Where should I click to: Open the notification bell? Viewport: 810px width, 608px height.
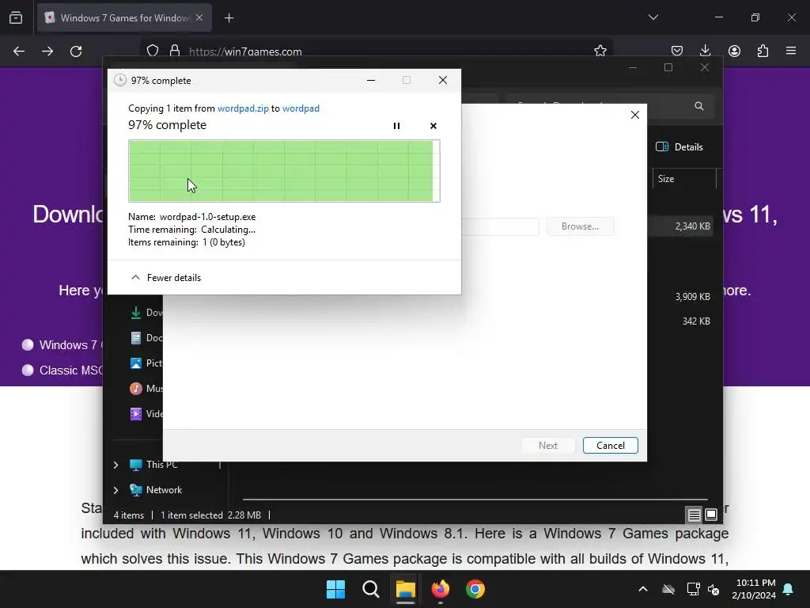(789, 589)
